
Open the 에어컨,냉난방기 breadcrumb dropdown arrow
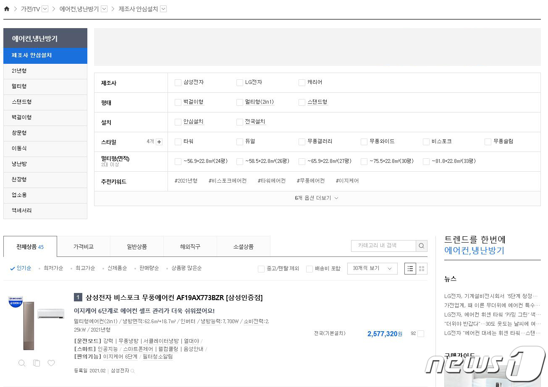(104, 9)
